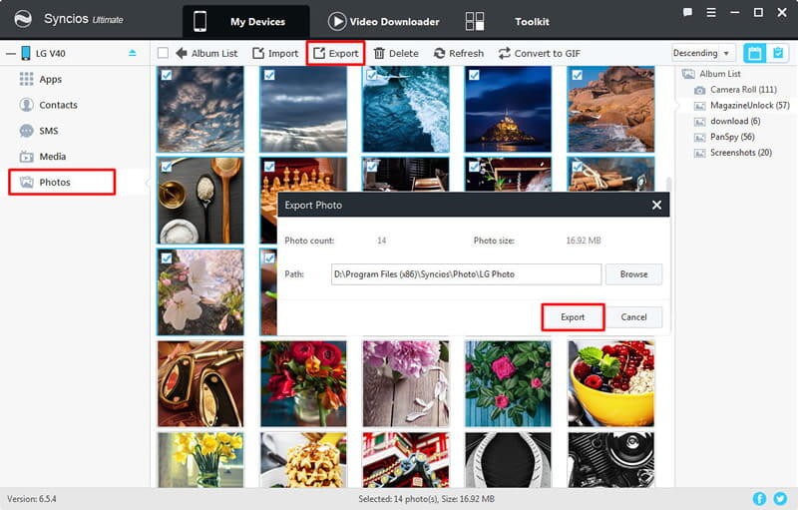Select the red temple photo thumbnail

click(406, 460)
